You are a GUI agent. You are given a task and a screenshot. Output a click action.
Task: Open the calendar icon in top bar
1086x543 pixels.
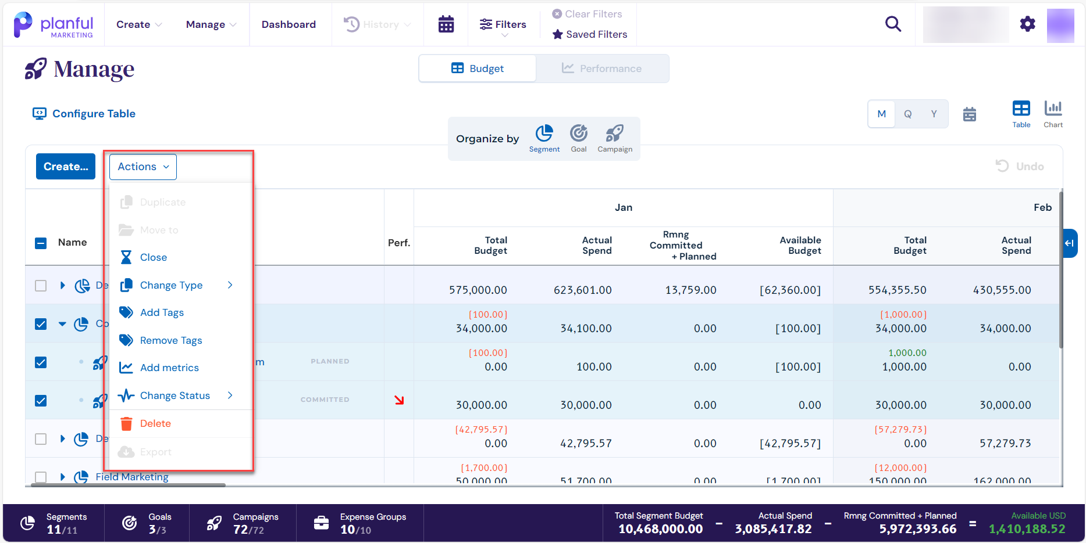(x=446, y=24)
